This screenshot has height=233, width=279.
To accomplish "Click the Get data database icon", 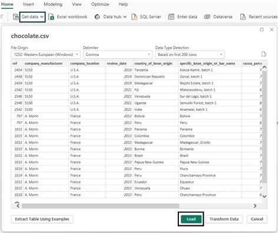I will click(15, 17).
